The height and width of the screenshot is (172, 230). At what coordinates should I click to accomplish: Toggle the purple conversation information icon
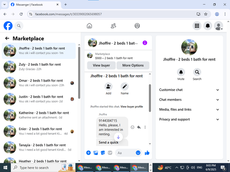pos(145,43)
